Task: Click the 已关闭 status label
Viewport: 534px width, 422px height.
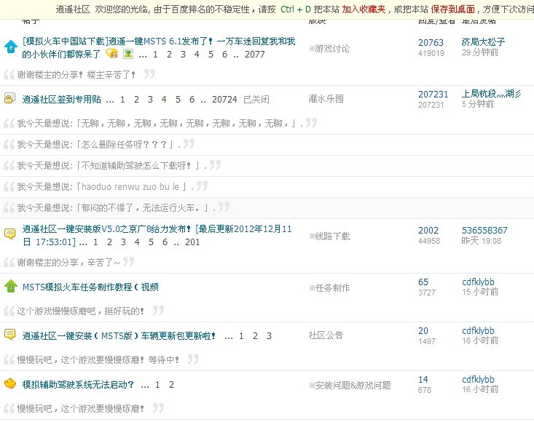Action: click(256, 99)
